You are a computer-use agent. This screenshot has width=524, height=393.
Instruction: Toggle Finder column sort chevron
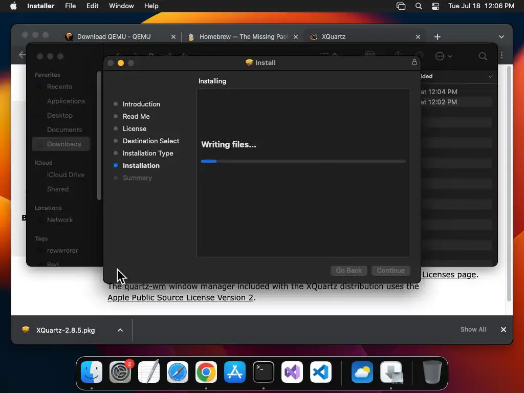[490, 77]
